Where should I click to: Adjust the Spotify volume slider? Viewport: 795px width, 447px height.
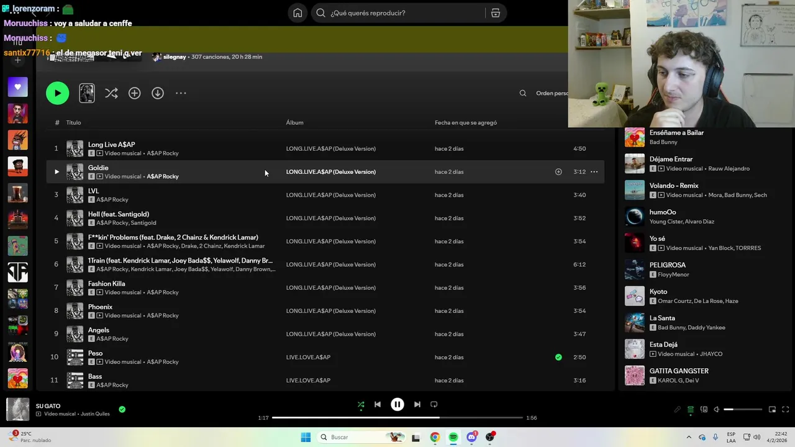pos(743,409)
